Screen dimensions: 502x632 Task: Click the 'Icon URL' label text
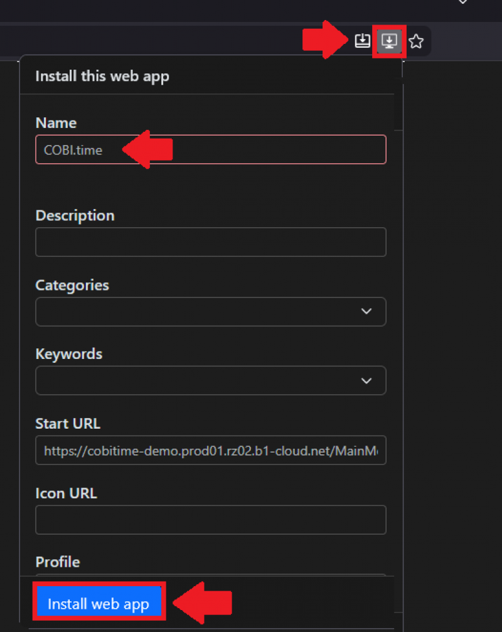pyautogui.click(x=66, y=493)
